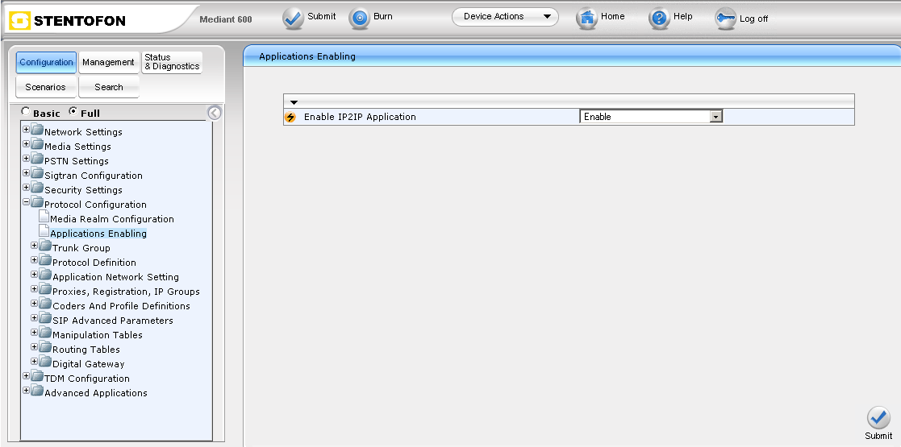901x447 pixels.
Task: Click the Security Settings folder icon
Action: (x=37, y=188)
